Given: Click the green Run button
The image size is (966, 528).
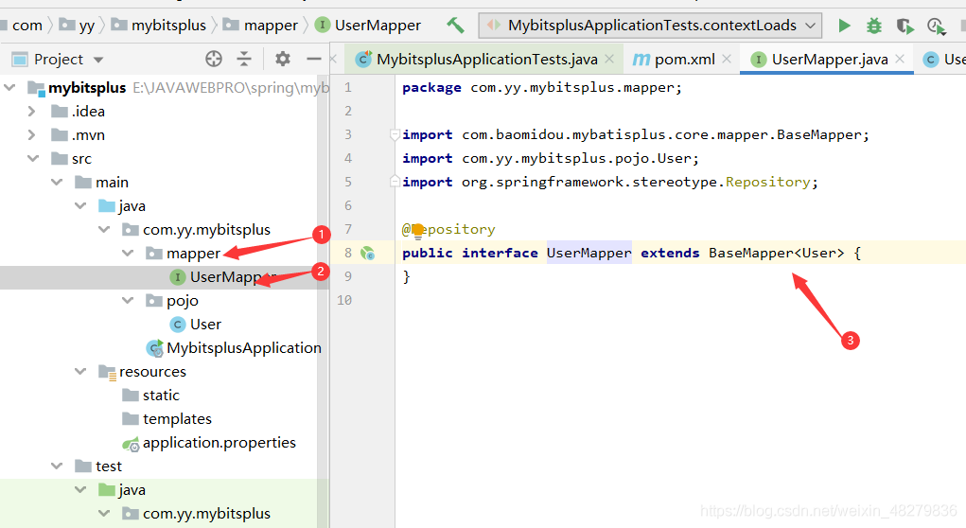Looking at the screenshot, I should pyautogui.click(x=845, y=26).
